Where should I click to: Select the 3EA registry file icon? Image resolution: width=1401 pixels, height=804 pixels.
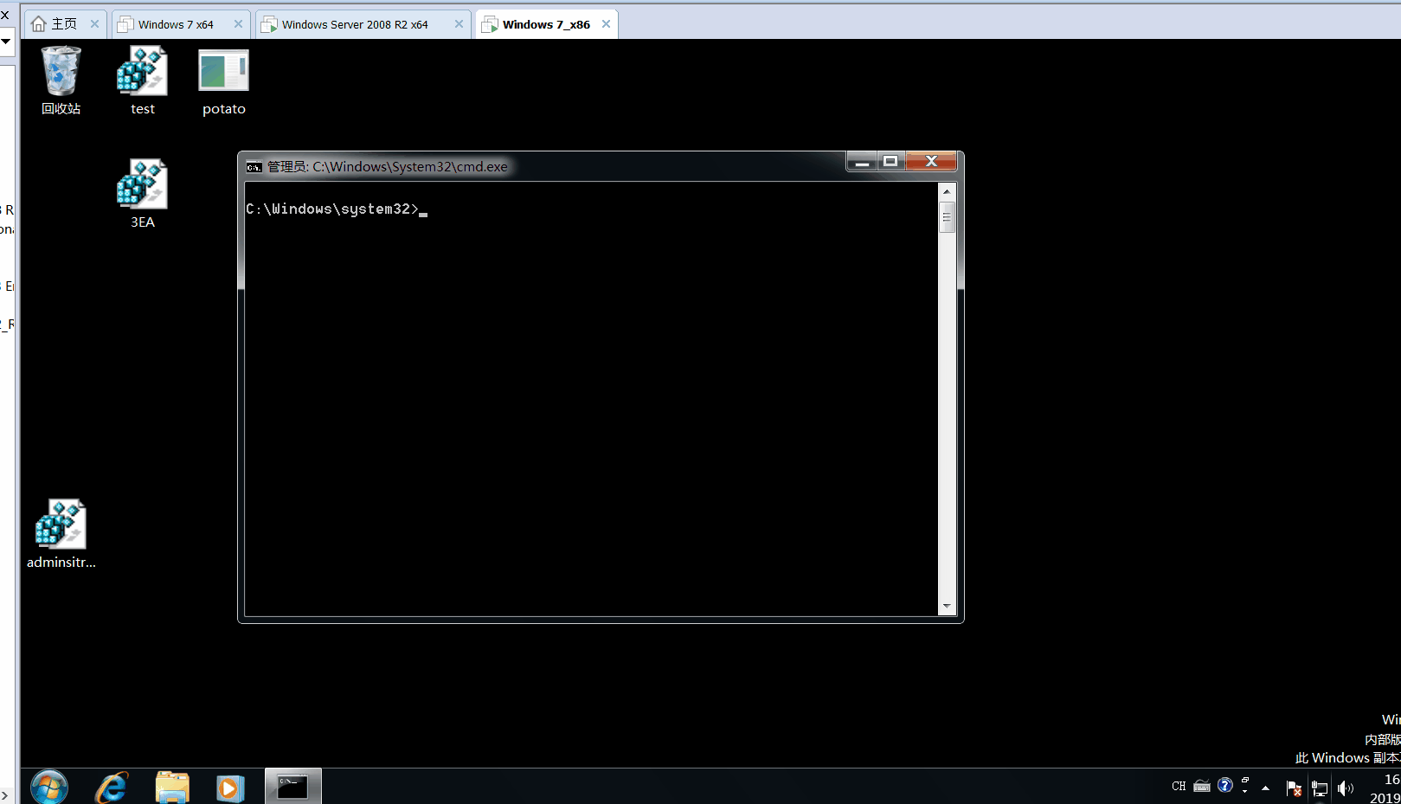click(142, 185)
